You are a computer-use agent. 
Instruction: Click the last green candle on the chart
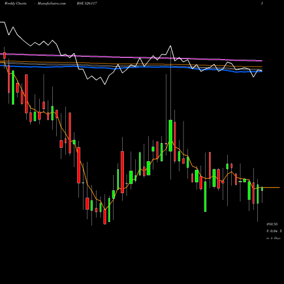tap(262, 189)
